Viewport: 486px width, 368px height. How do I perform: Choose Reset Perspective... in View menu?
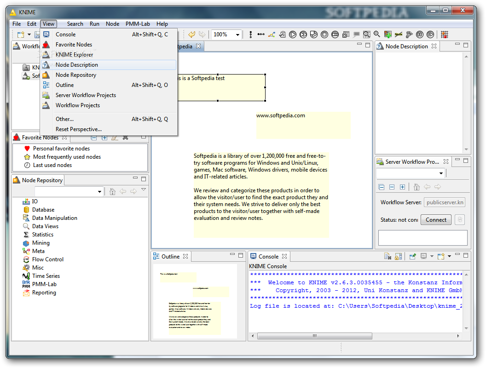coord(109,129)
